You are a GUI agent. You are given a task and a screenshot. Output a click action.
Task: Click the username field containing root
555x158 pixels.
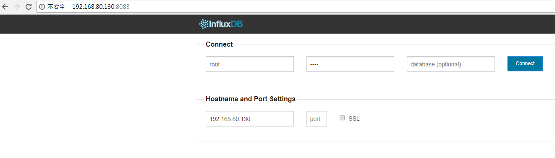[x=249, y=64]
